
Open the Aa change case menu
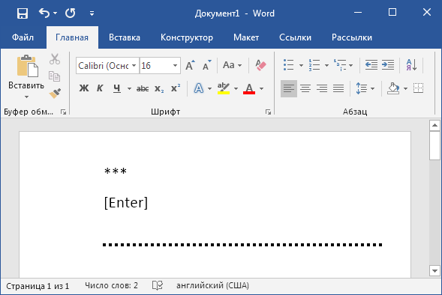[x=232, y=65]
